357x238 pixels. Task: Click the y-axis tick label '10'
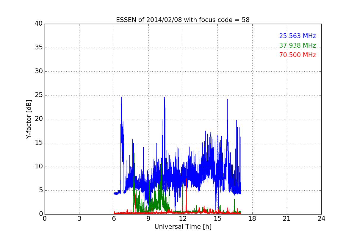[x=39, y=167]
